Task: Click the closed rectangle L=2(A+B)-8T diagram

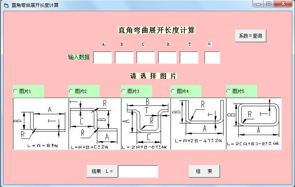Action: pos(254,124)
